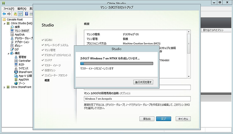Click the up-one-level folder toolbar icon
Viewport: 233px width, 134px height.
pos(15,14)
